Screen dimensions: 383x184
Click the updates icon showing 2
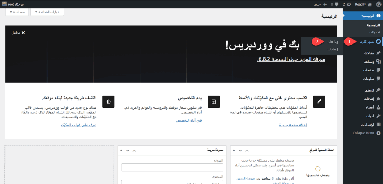(x=349, y=4)
